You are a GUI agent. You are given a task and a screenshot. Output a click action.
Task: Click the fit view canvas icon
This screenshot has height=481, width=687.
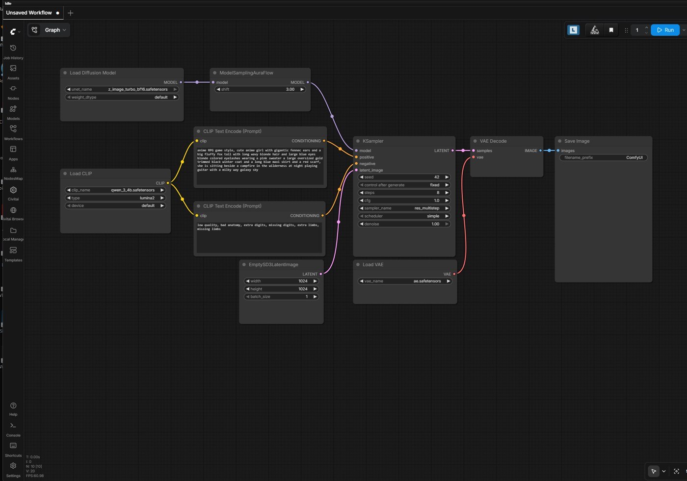pos(676,471)
